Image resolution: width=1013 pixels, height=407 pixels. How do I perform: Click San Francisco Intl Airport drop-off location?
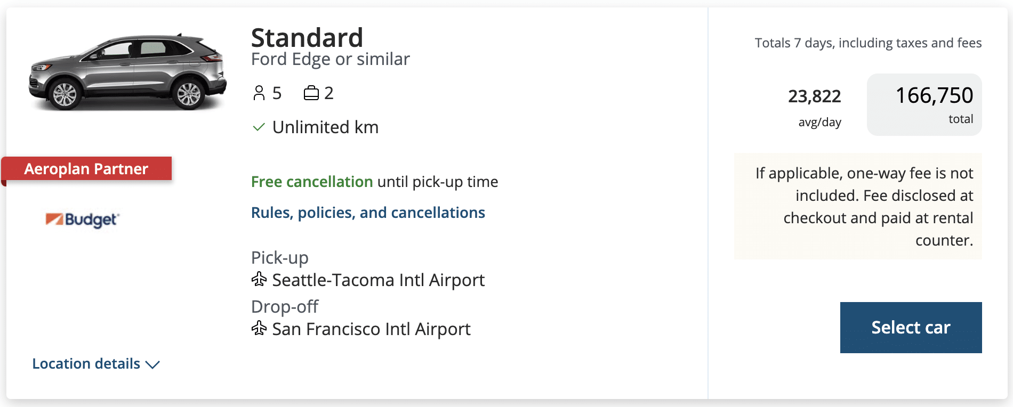(371, 329)
